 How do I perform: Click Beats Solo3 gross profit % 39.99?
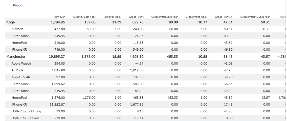(x=228, y=91)
